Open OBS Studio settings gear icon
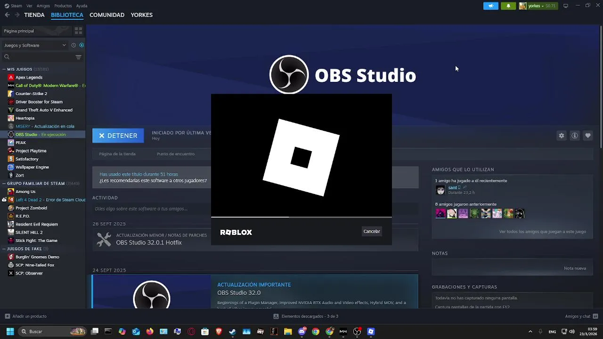This screenshot has height=339, width=603. coord(561,136)
